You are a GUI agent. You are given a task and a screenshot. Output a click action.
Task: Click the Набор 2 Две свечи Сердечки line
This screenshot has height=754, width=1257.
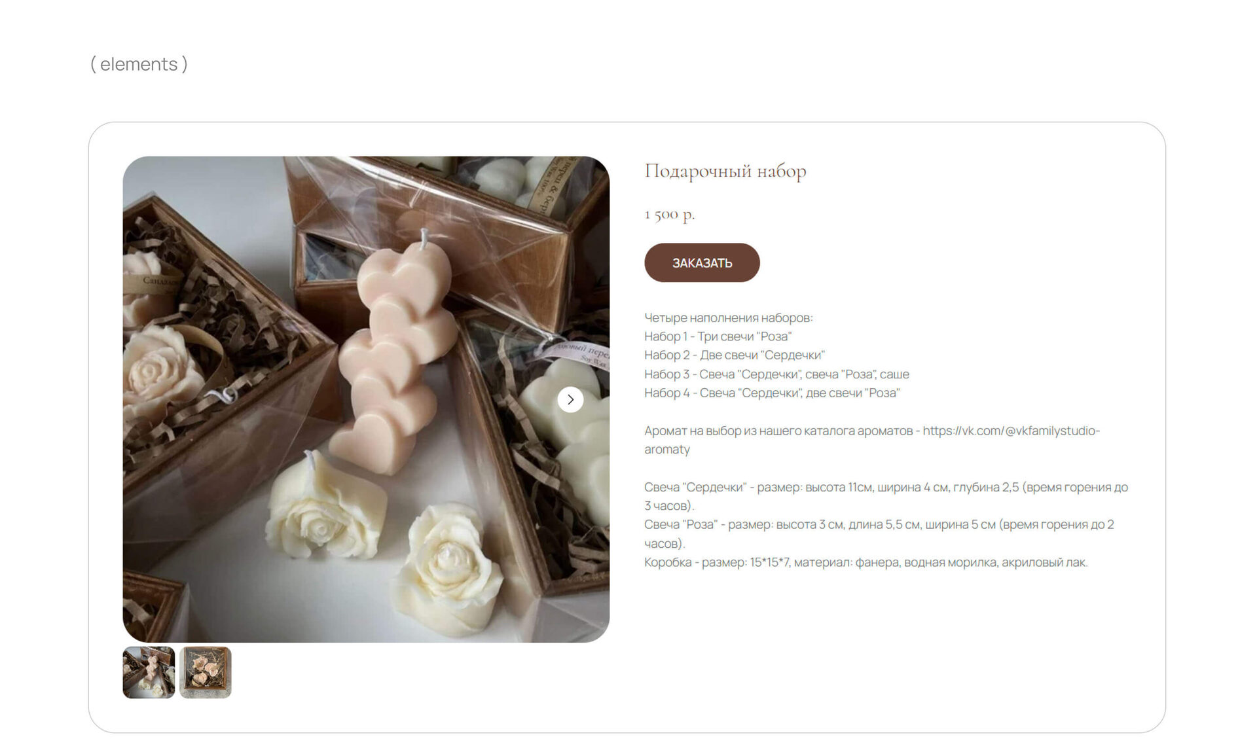click(735, 355)
